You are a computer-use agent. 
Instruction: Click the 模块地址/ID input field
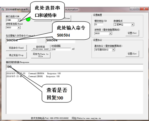[99, 24]
